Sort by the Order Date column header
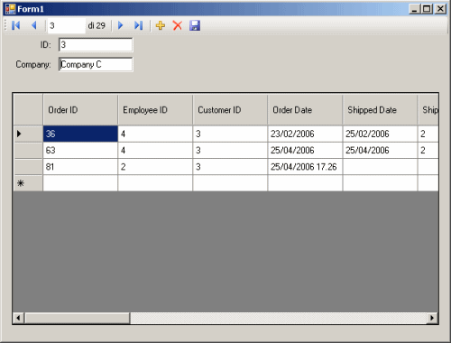Viewport: 451px width, 343px height. (305, 110)
